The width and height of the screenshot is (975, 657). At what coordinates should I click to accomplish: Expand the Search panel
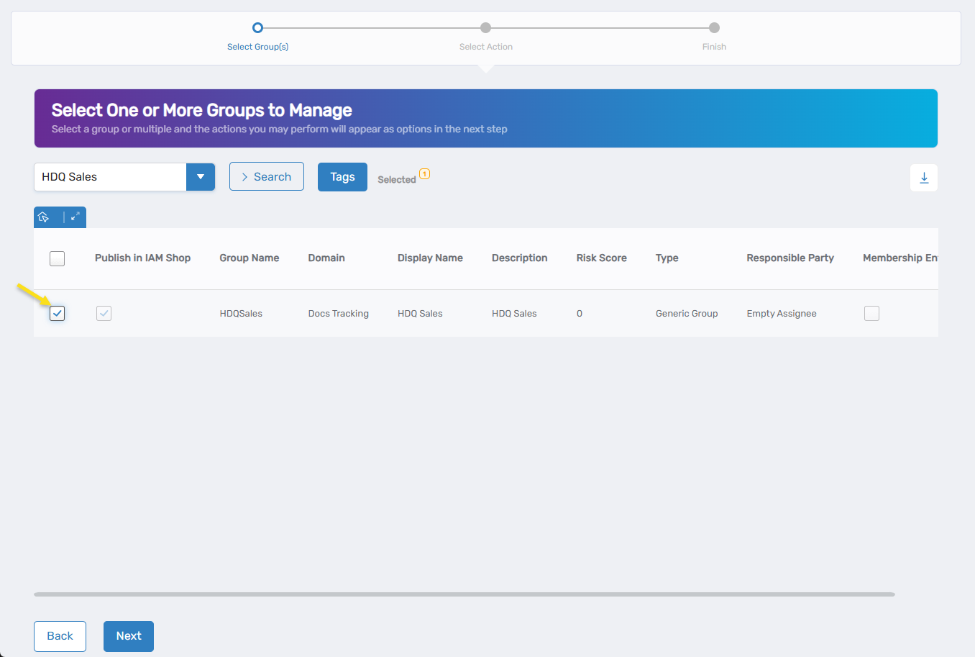(267, 177)
